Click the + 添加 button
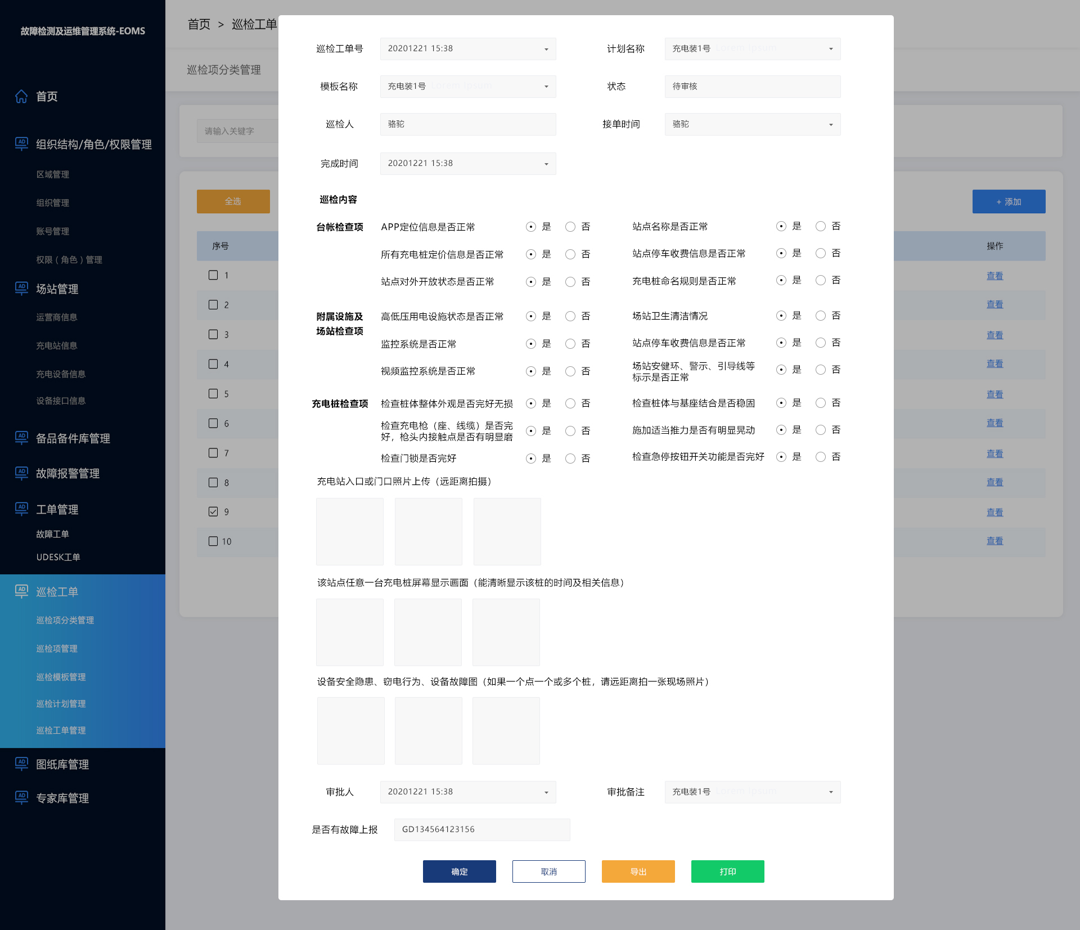This screenshot has height=930, width=1080. pyautogui.click(x=1009, y=201)
